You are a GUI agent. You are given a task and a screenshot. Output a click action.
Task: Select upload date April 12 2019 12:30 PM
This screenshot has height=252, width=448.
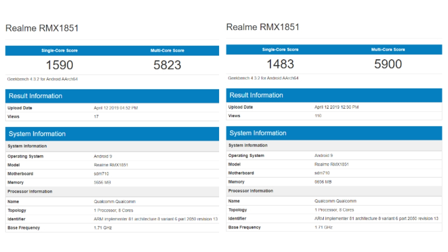[x=337, y=107]
